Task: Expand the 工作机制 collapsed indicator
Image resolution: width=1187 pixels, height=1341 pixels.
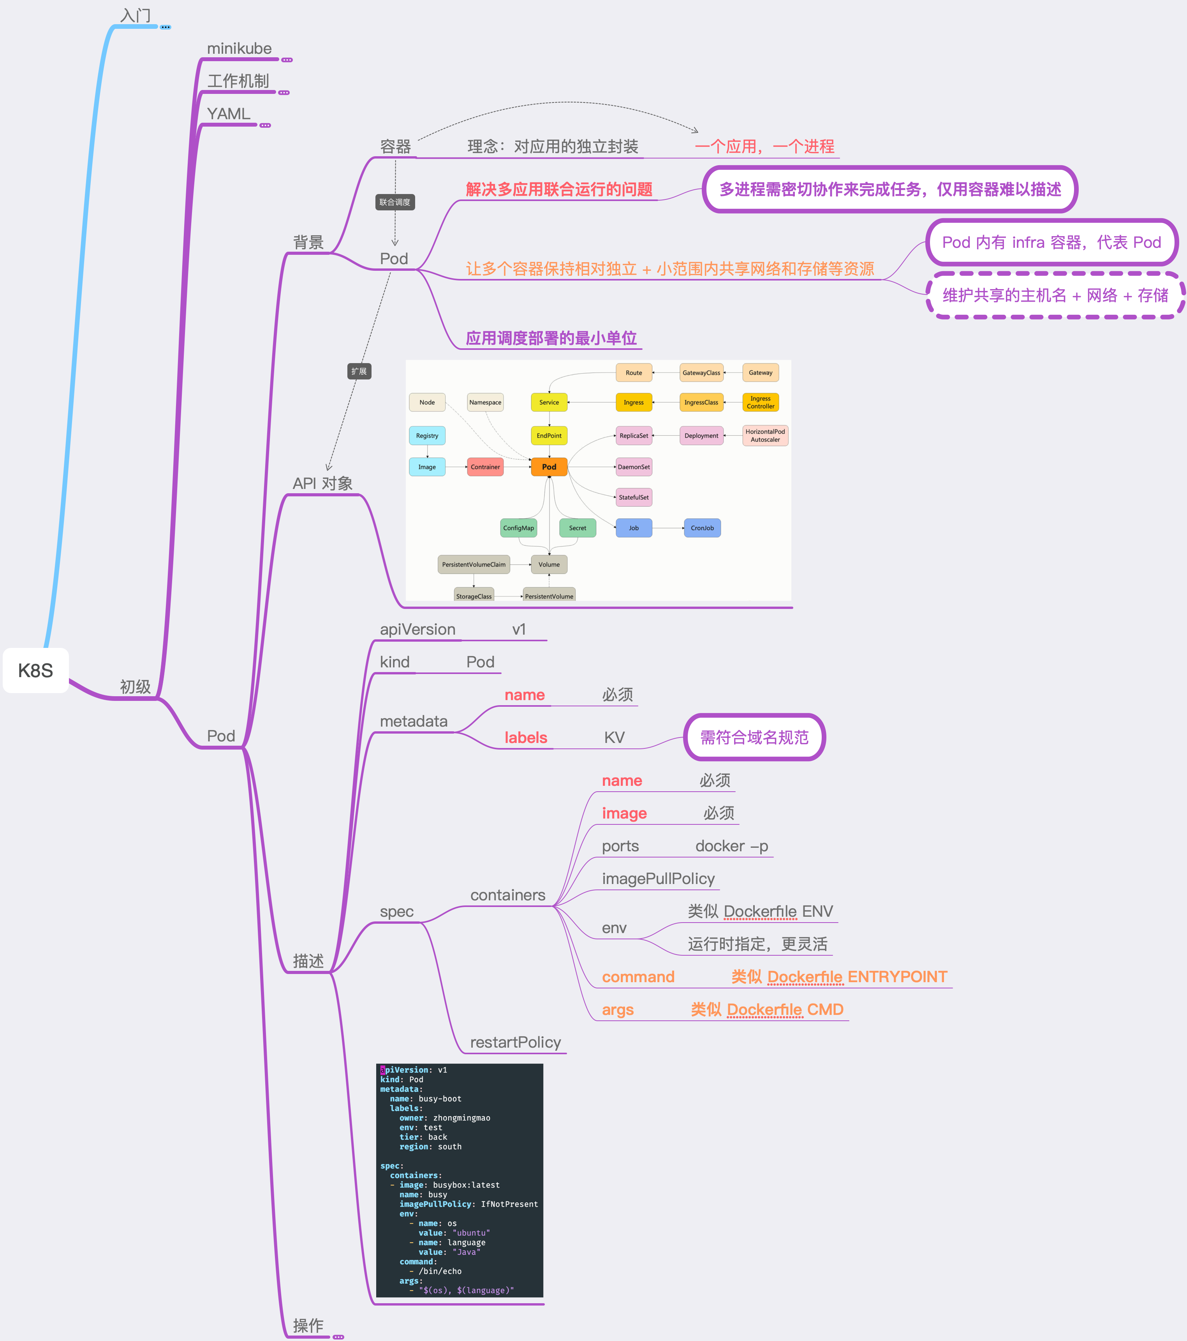Action: (284, 92)
